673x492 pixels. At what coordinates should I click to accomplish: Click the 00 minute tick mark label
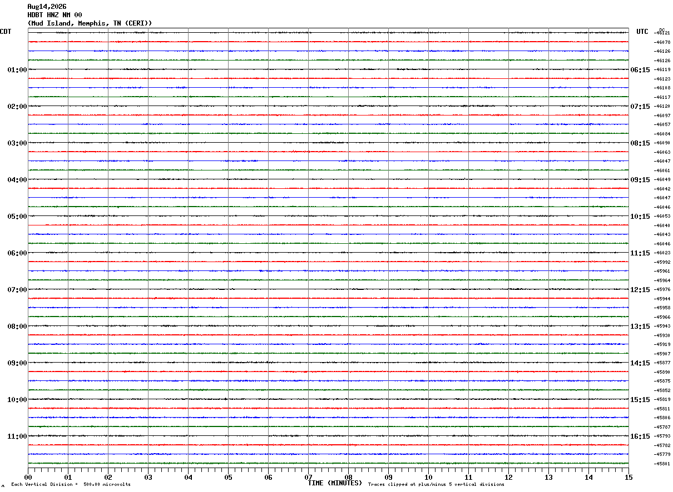(28, 477)
